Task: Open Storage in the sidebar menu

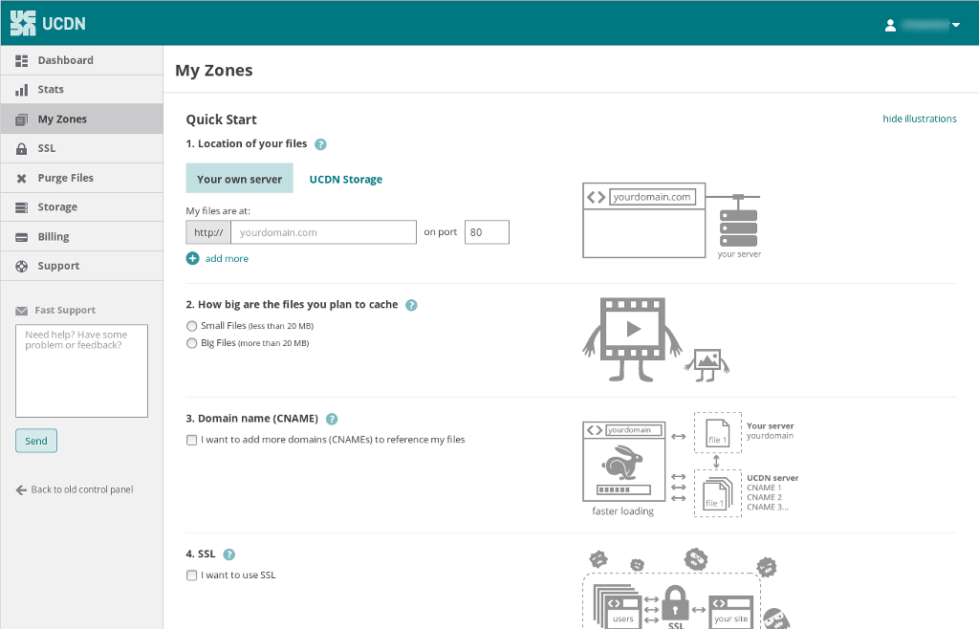Action: click(x=57, y=207)
